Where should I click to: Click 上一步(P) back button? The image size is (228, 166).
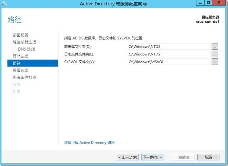pos(128,157)
